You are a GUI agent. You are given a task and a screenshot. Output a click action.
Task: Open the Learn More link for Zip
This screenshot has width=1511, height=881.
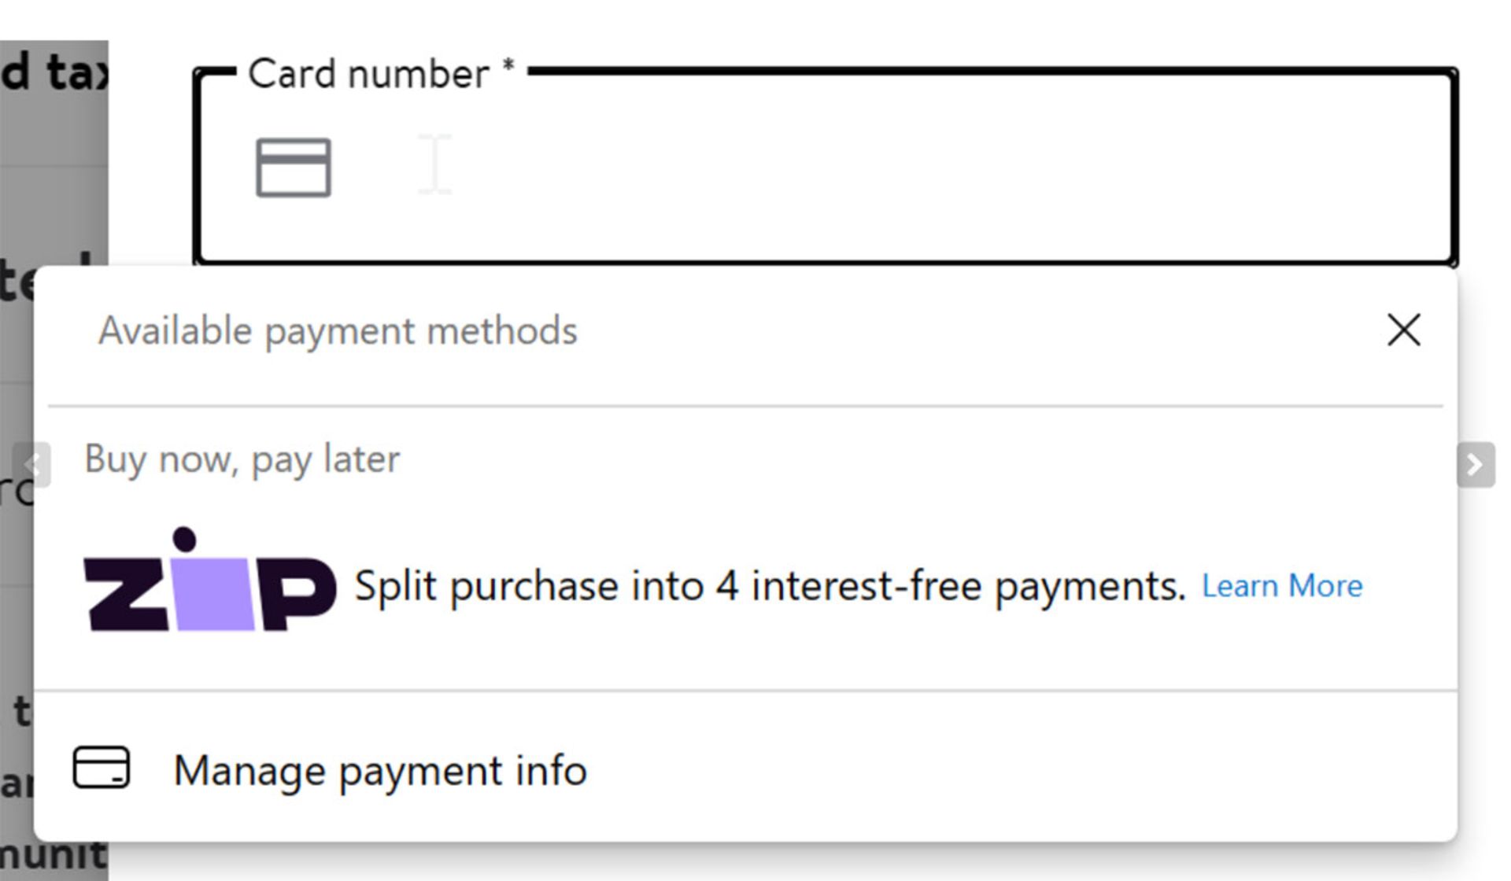[x=1282, y=586]
